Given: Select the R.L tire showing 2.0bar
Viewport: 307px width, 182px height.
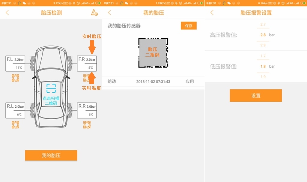Looking at the screenshot, I should 15,107.
